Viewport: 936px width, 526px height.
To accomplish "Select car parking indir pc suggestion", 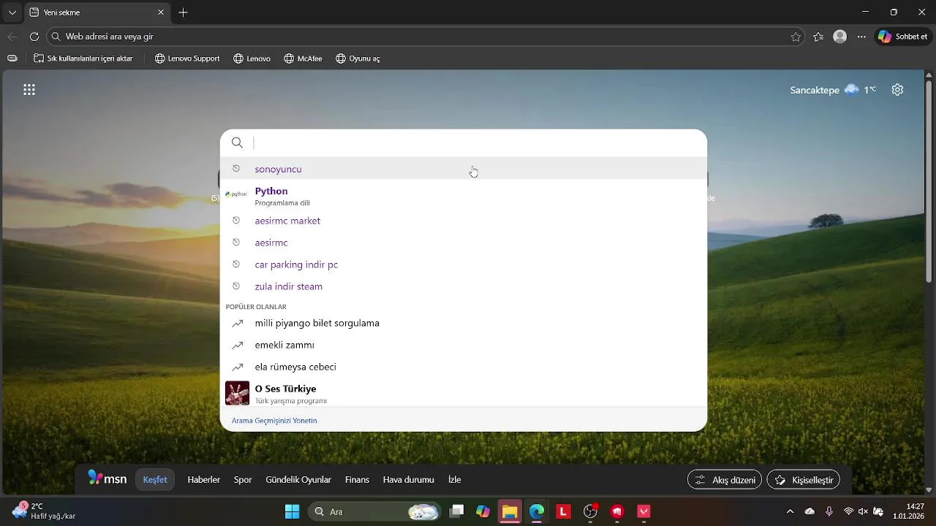I will pyautogui.click(x=464, y=264).
